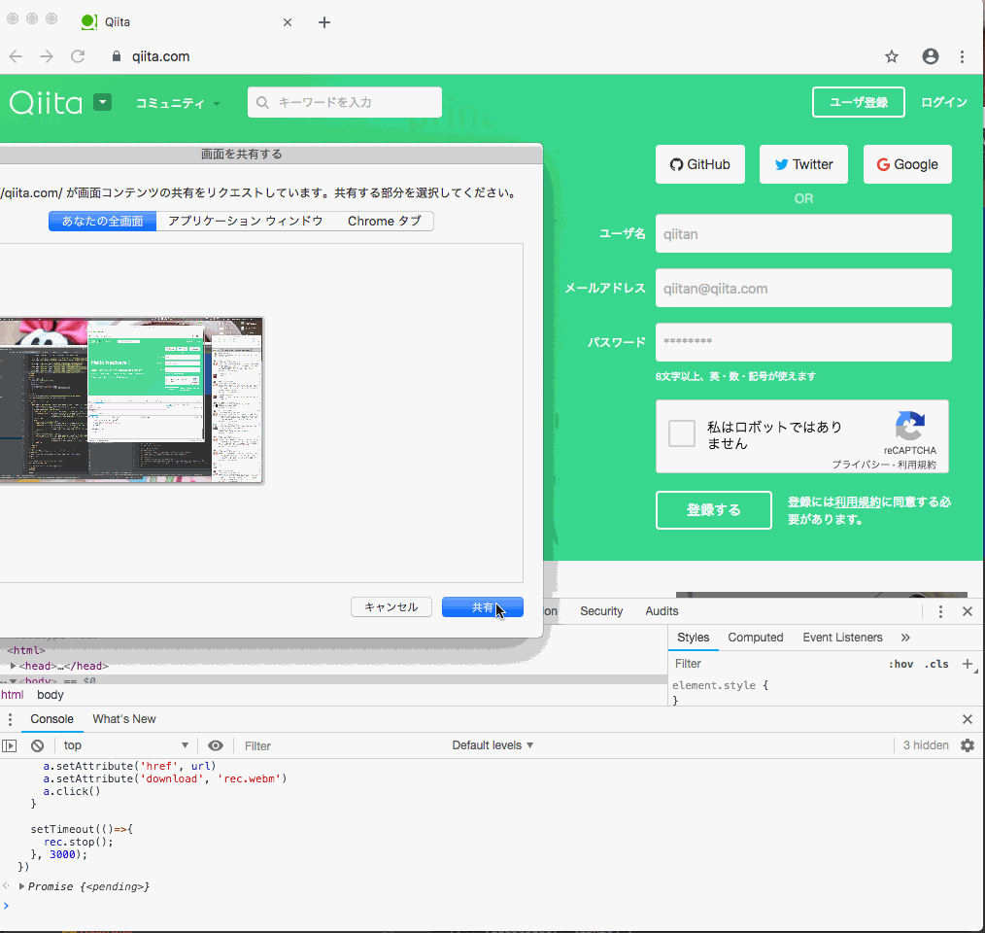Switch to the What's New drawer tab
This screenshot has width=985, height=933.
pyautogui.click(x=124, y=719)
